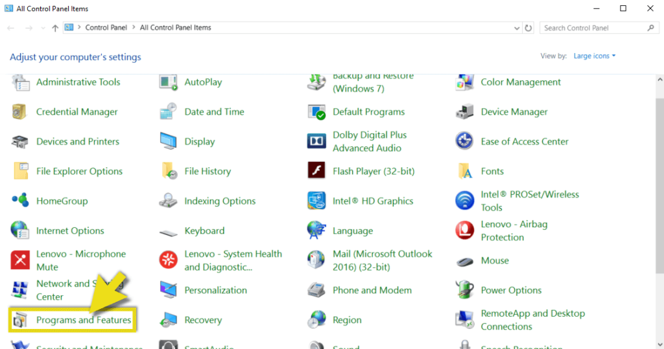Open the Indexing Options icon
This screenshot has height=349, width=664.
[168, 201]
